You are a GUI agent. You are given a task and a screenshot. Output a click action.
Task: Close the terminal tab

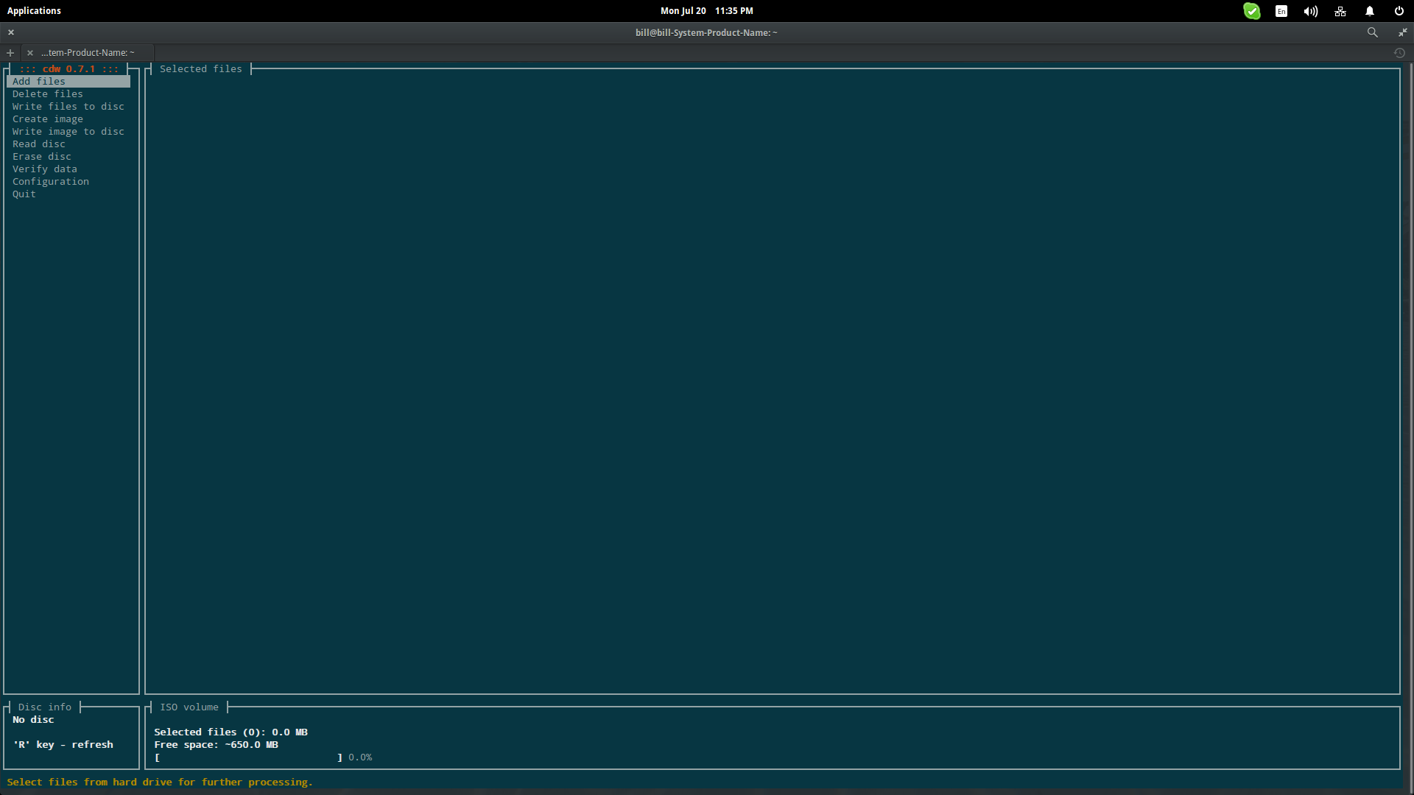click(30, 53)
